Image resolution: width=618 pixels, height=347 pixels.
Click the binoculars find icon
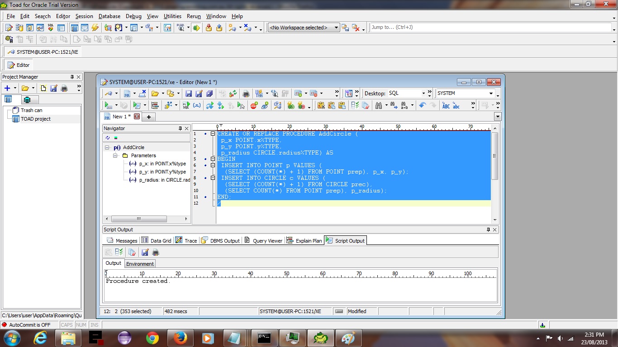pyautogui.click(x=379, y=105)
